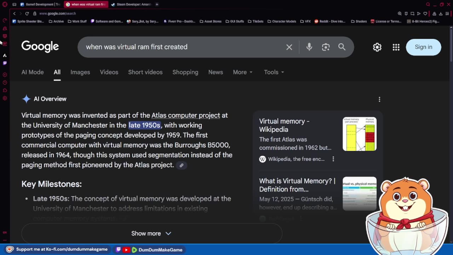Open a new browser tab
This screenshot has width=453, height=255.
(157, 4)
